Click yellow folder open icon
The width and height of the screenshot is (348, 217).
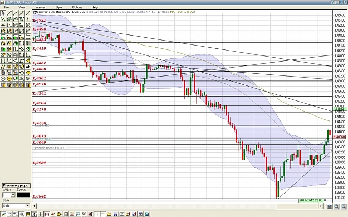pos(109,214)
